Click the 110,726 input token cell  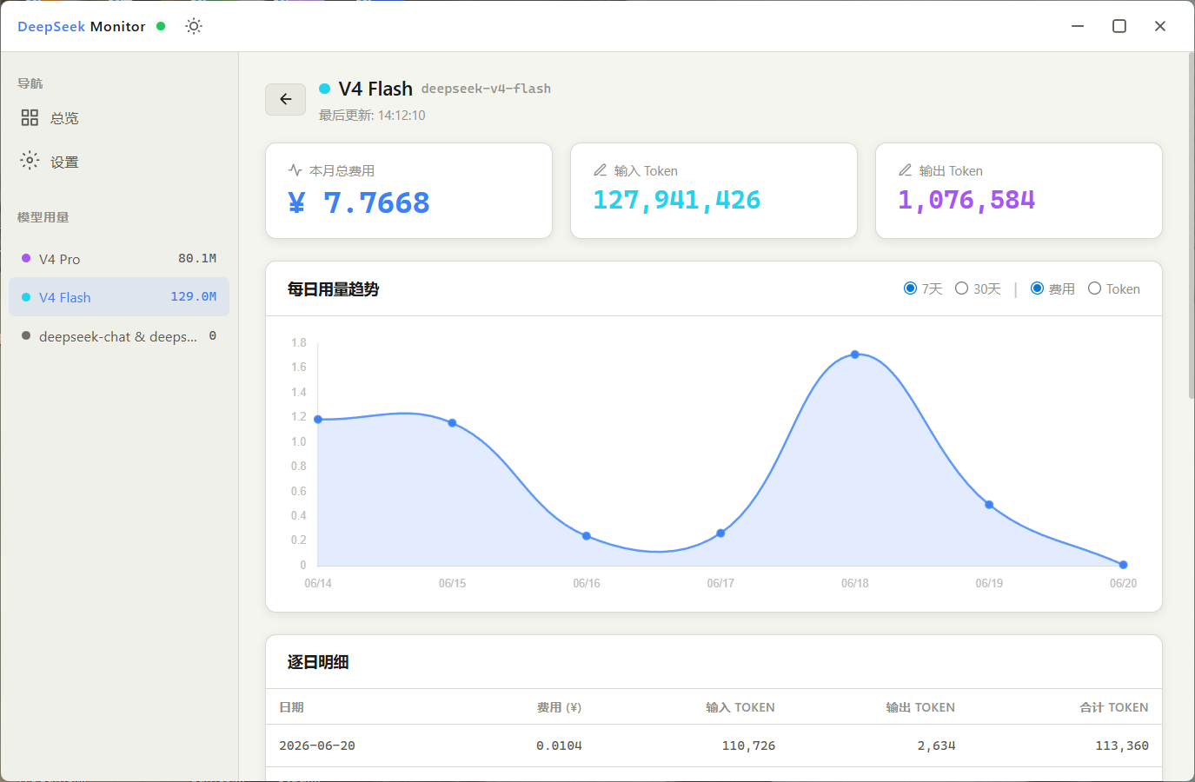748,746
